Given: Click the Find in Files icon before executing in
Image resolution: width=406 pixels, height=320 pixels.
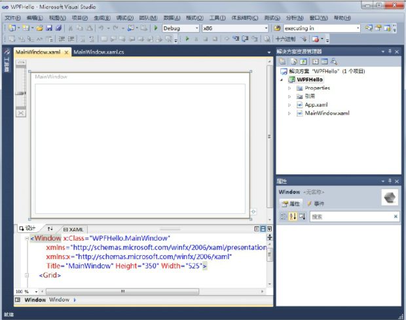Looking at the screenshot, I should (x=277, y=28).
